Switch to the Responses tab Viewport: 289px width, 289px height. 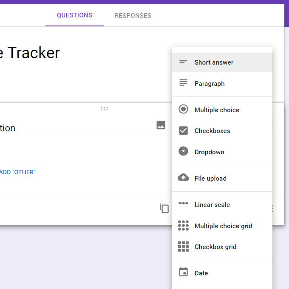(133, 16)
